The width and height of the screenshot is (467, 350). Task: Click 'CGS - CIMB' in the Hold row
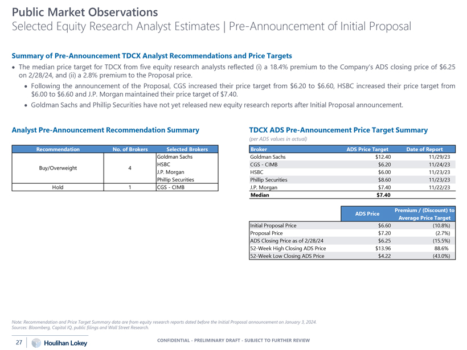point(171,187)
